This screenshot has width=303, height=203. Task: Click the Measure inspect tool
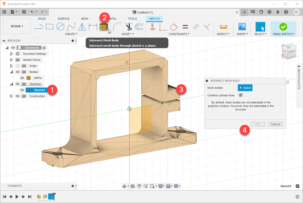tap(223, 26)
